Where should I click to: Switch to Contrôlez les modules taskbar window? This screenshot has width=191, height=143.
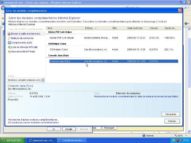click(72, 140)
